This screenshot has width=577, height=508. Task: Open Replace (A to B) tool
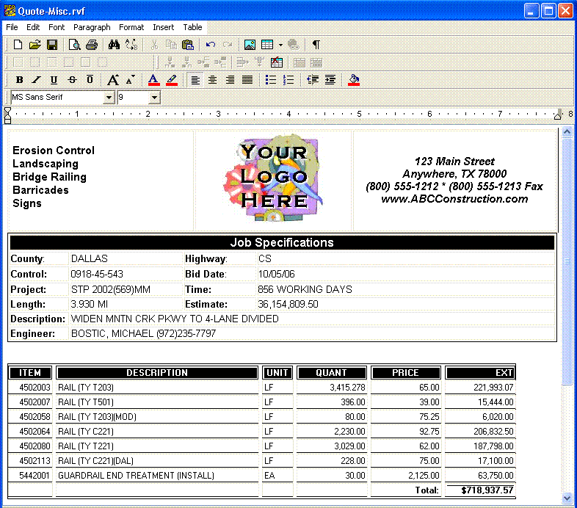pos(131,45)
